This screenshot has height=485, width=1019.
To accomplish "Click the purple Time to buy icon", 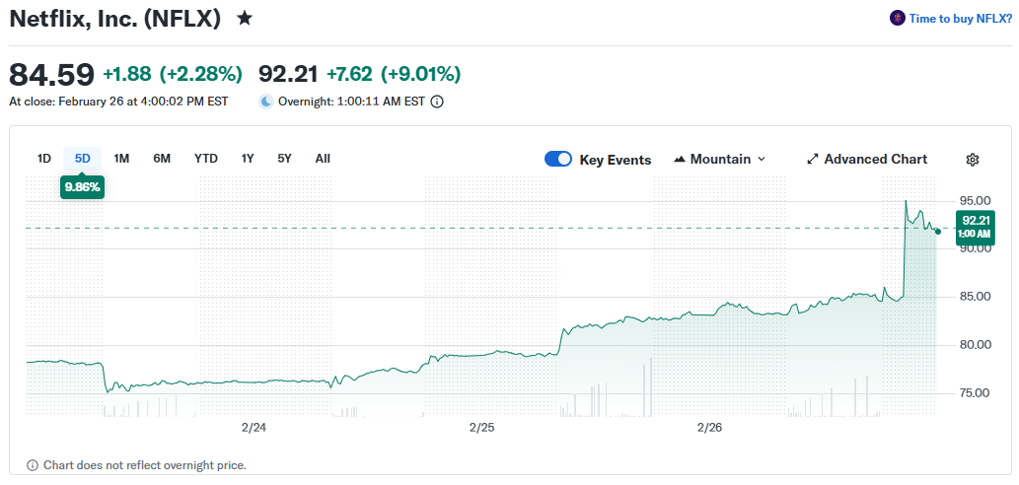I will (x=897, y=18).
